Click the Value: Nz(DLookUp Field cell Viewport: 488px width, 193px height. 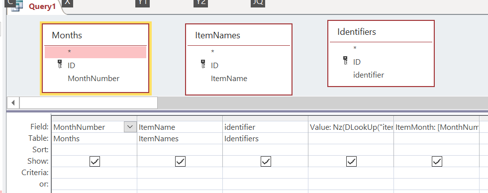click(351, 127)
